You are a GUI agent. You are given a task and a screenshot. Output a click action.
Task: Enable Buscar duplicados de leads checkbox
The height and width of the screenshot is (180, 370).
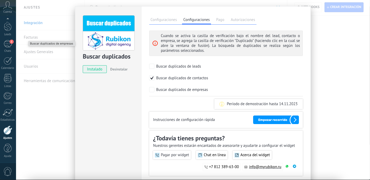152,66
